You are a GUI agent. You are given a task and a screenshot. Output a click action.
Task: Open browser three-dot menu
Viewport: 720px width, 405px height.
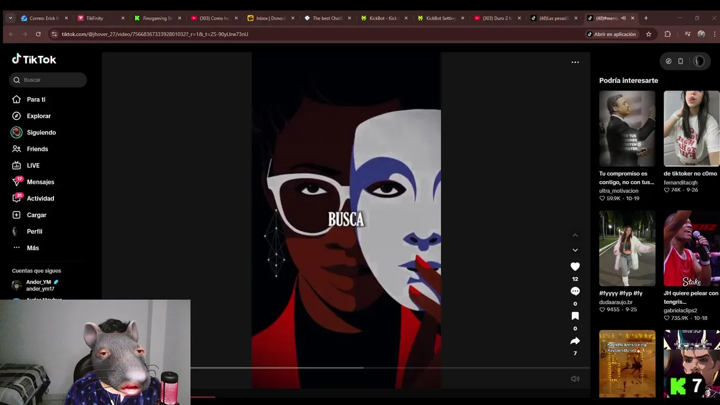point(714,34)
